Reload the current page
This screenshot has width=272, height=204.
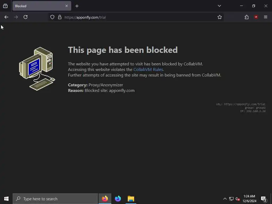coord(25,17)
